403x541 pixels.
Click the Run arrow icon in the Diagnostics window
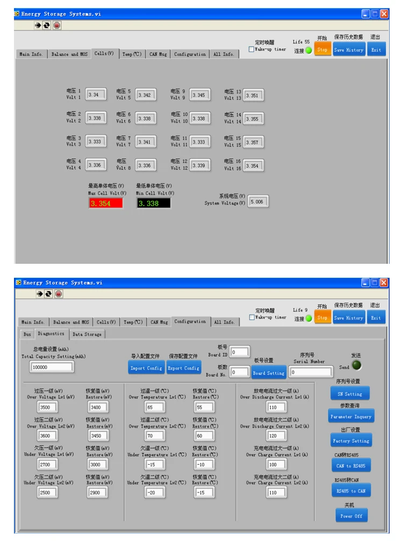point(40,294)
